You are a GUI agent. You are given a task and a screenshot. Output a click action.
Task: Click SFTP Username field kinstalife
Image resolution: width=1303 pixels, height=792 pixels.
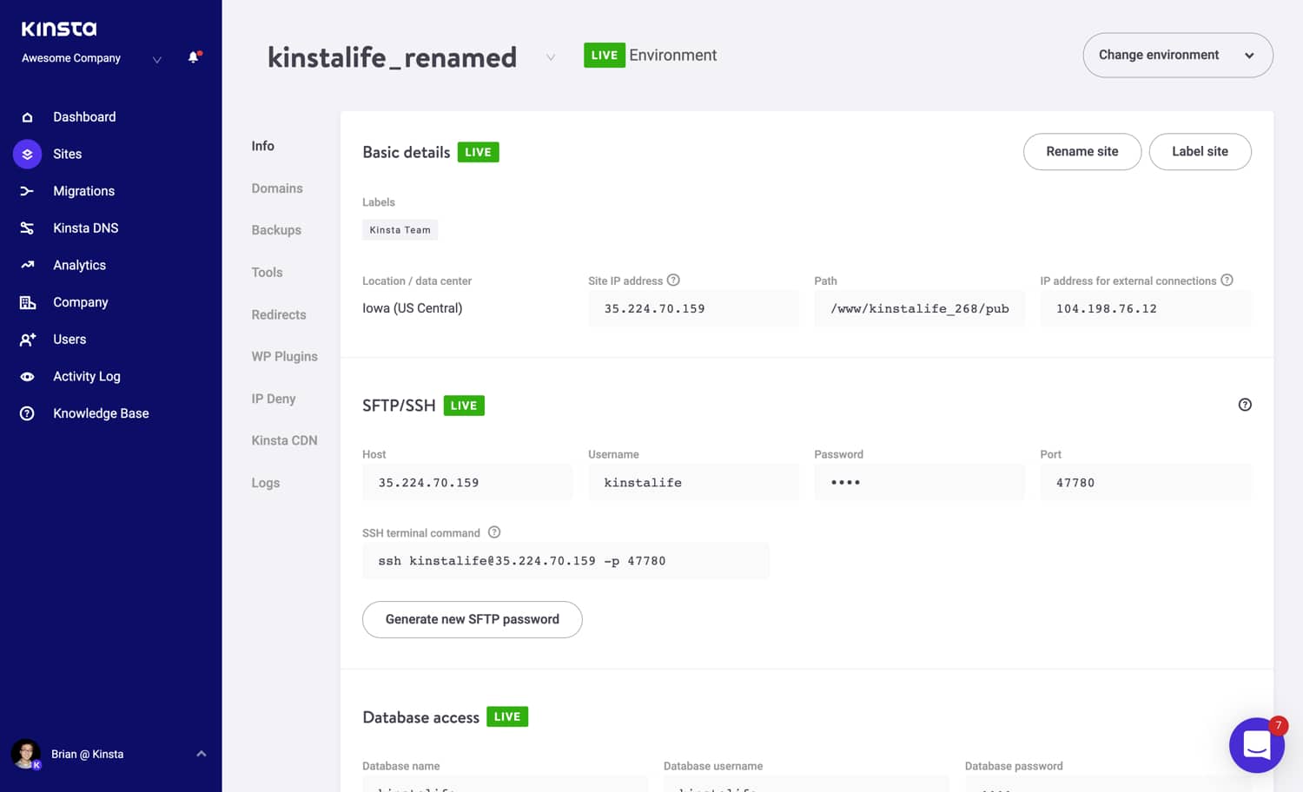tap(693, 482)
